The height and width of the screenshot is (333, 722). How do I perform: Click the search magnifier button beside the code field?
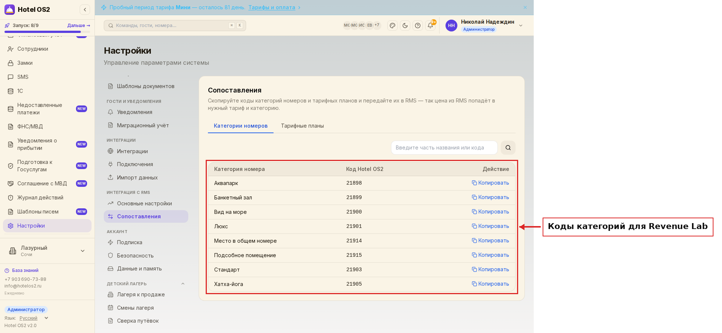(508, 148)
